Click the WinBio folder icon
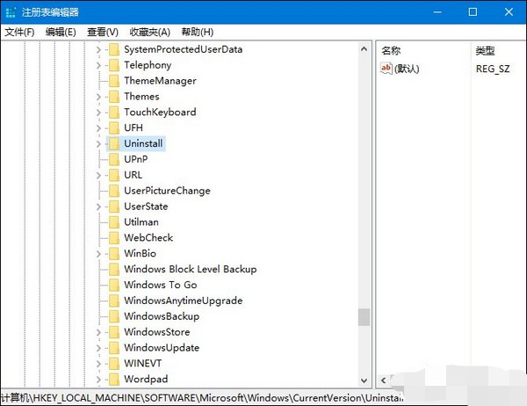This screenshot has width=527, height=406. coord(114,254)
